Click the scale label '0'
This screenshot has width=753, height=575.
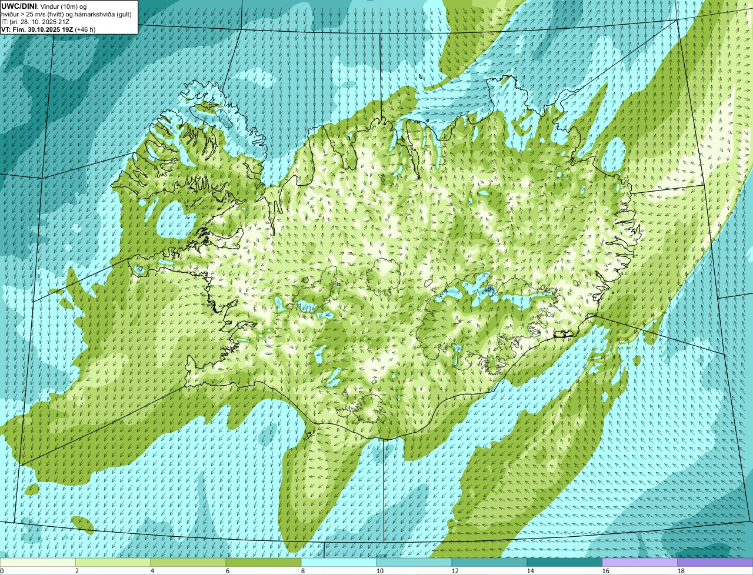[x=2, y=571]
